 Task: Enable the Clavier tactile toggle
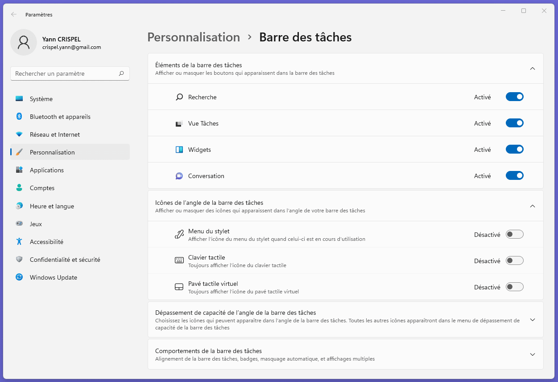pyautogui.click(x=514, y=261)
